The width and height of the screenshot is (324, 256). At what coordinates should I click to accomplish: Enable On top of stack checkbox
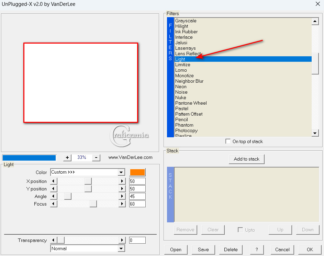[228, 141]
